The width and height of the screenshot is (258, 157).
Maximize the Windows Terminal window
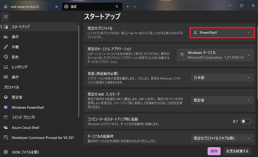tap(241, 6)
